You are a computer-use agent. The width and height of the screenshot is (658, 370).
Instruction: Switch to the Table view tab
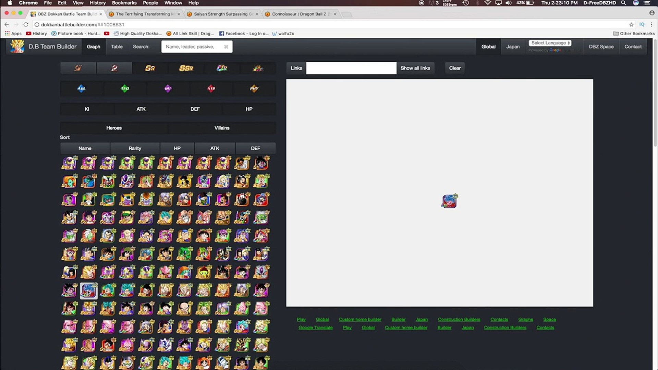117,47
